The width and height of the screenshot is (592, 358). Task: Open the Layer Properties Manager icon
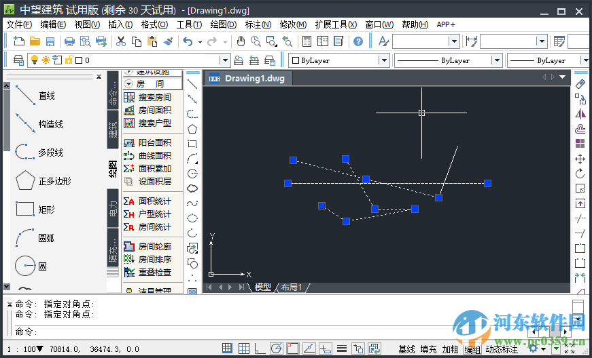coord(18,60)
